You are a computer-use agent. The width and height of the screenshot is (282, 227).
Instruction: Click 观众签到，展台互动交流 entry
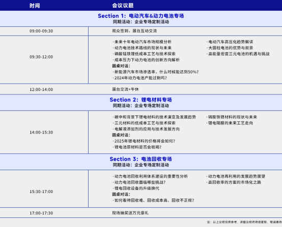click(134, 31)
